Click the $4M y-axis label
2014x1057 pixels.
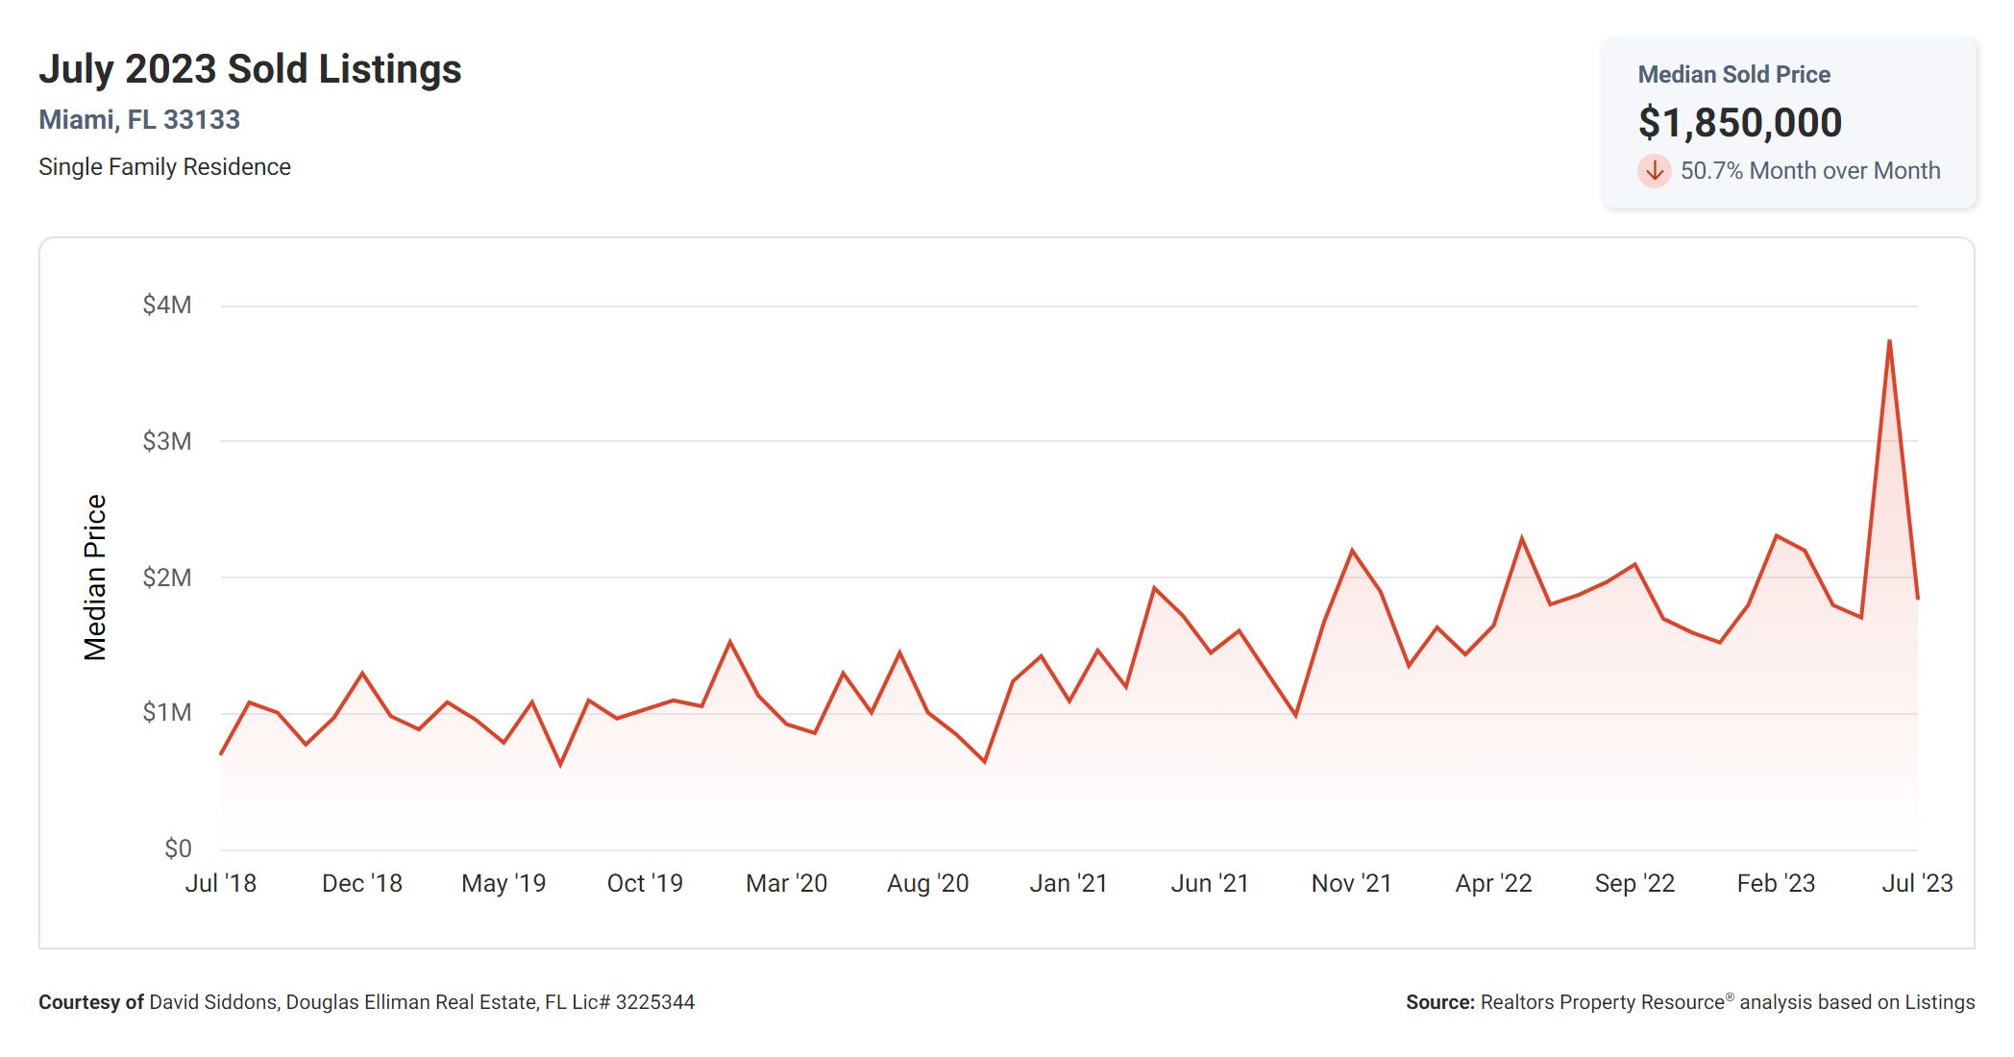coord(167,306)
